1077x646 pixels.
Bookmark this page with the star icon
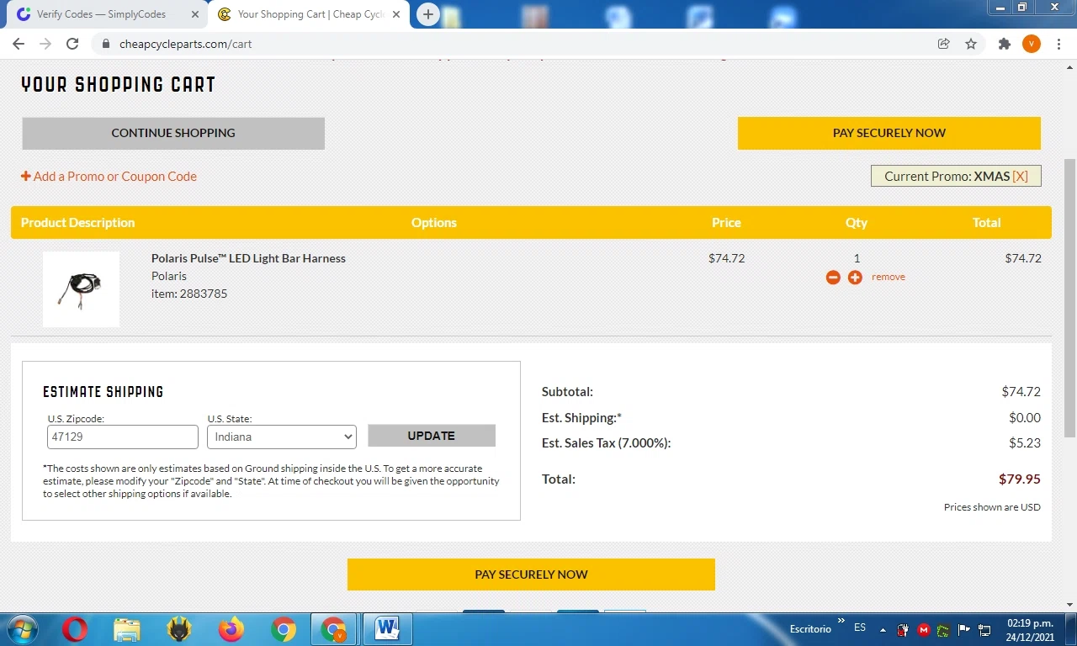tap(971, 44)
